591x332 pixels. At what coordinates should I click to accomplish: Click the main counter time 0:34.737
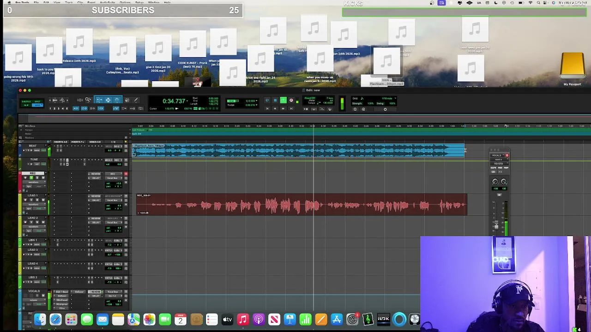(x=174, y=101)
